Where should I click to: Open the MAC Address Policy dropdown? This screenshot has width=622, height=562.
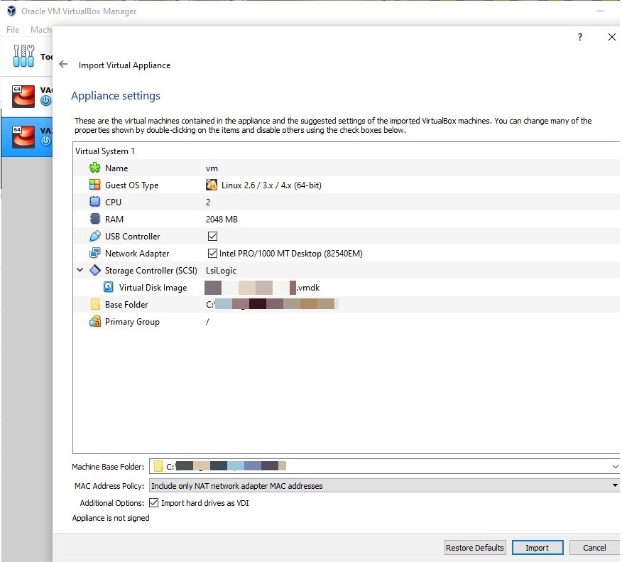tap(614, 486)
